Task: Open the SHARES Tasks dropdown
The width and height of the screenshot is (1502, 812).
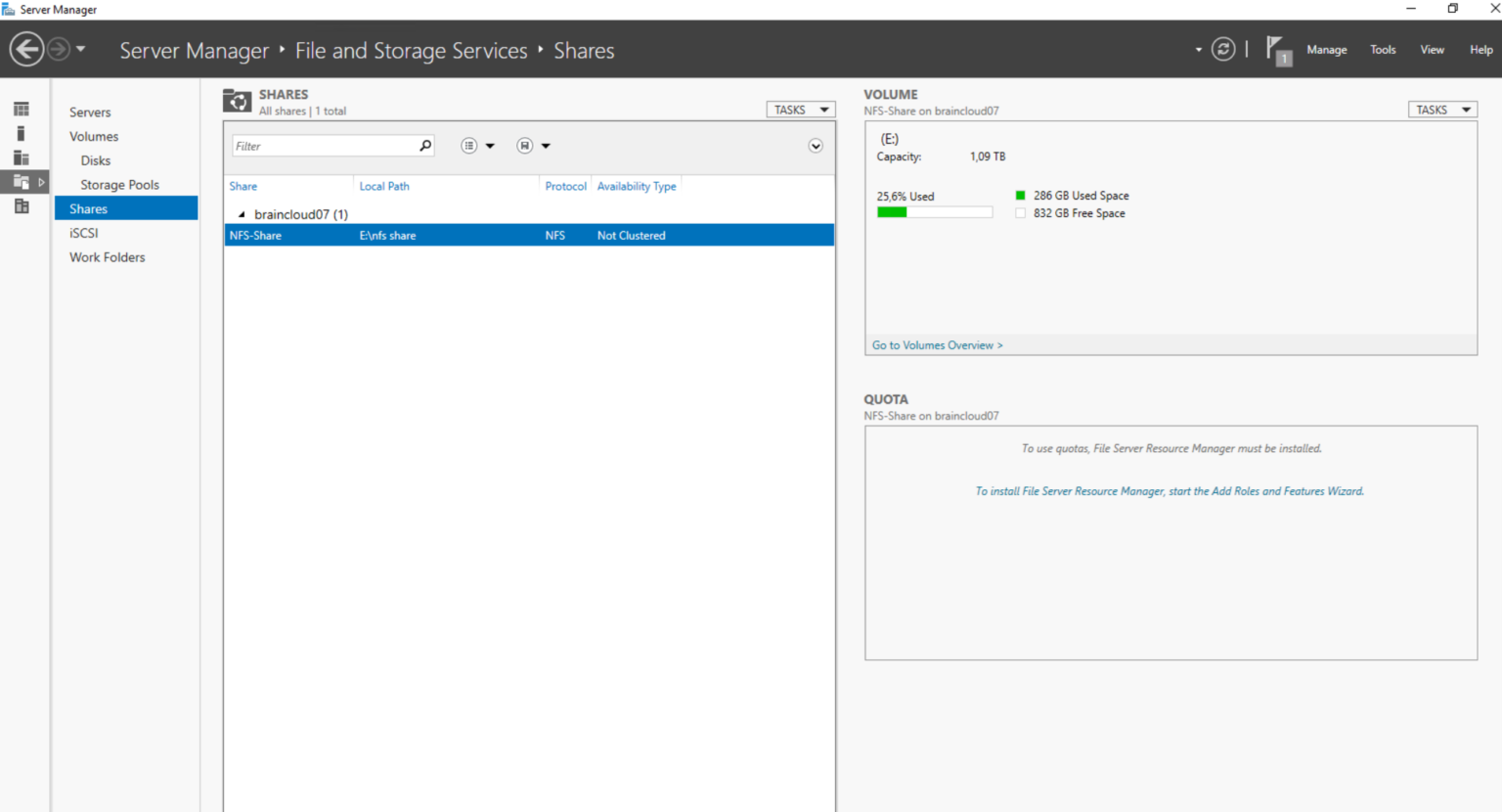Action: click(800, 110)
